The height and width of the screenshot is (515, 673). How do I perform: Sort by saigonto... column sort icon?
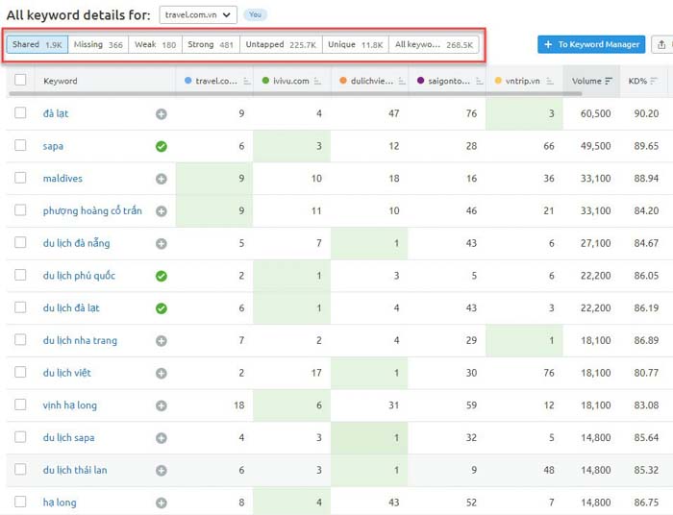(x=480, y=81)
